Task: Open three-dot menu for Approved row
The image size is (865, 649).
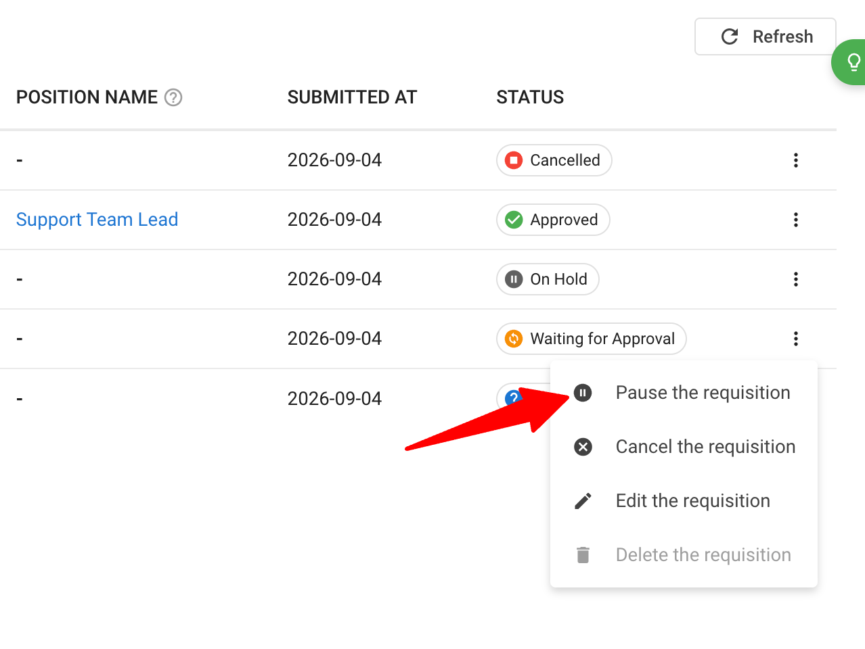Action: (x=796, y=220)
